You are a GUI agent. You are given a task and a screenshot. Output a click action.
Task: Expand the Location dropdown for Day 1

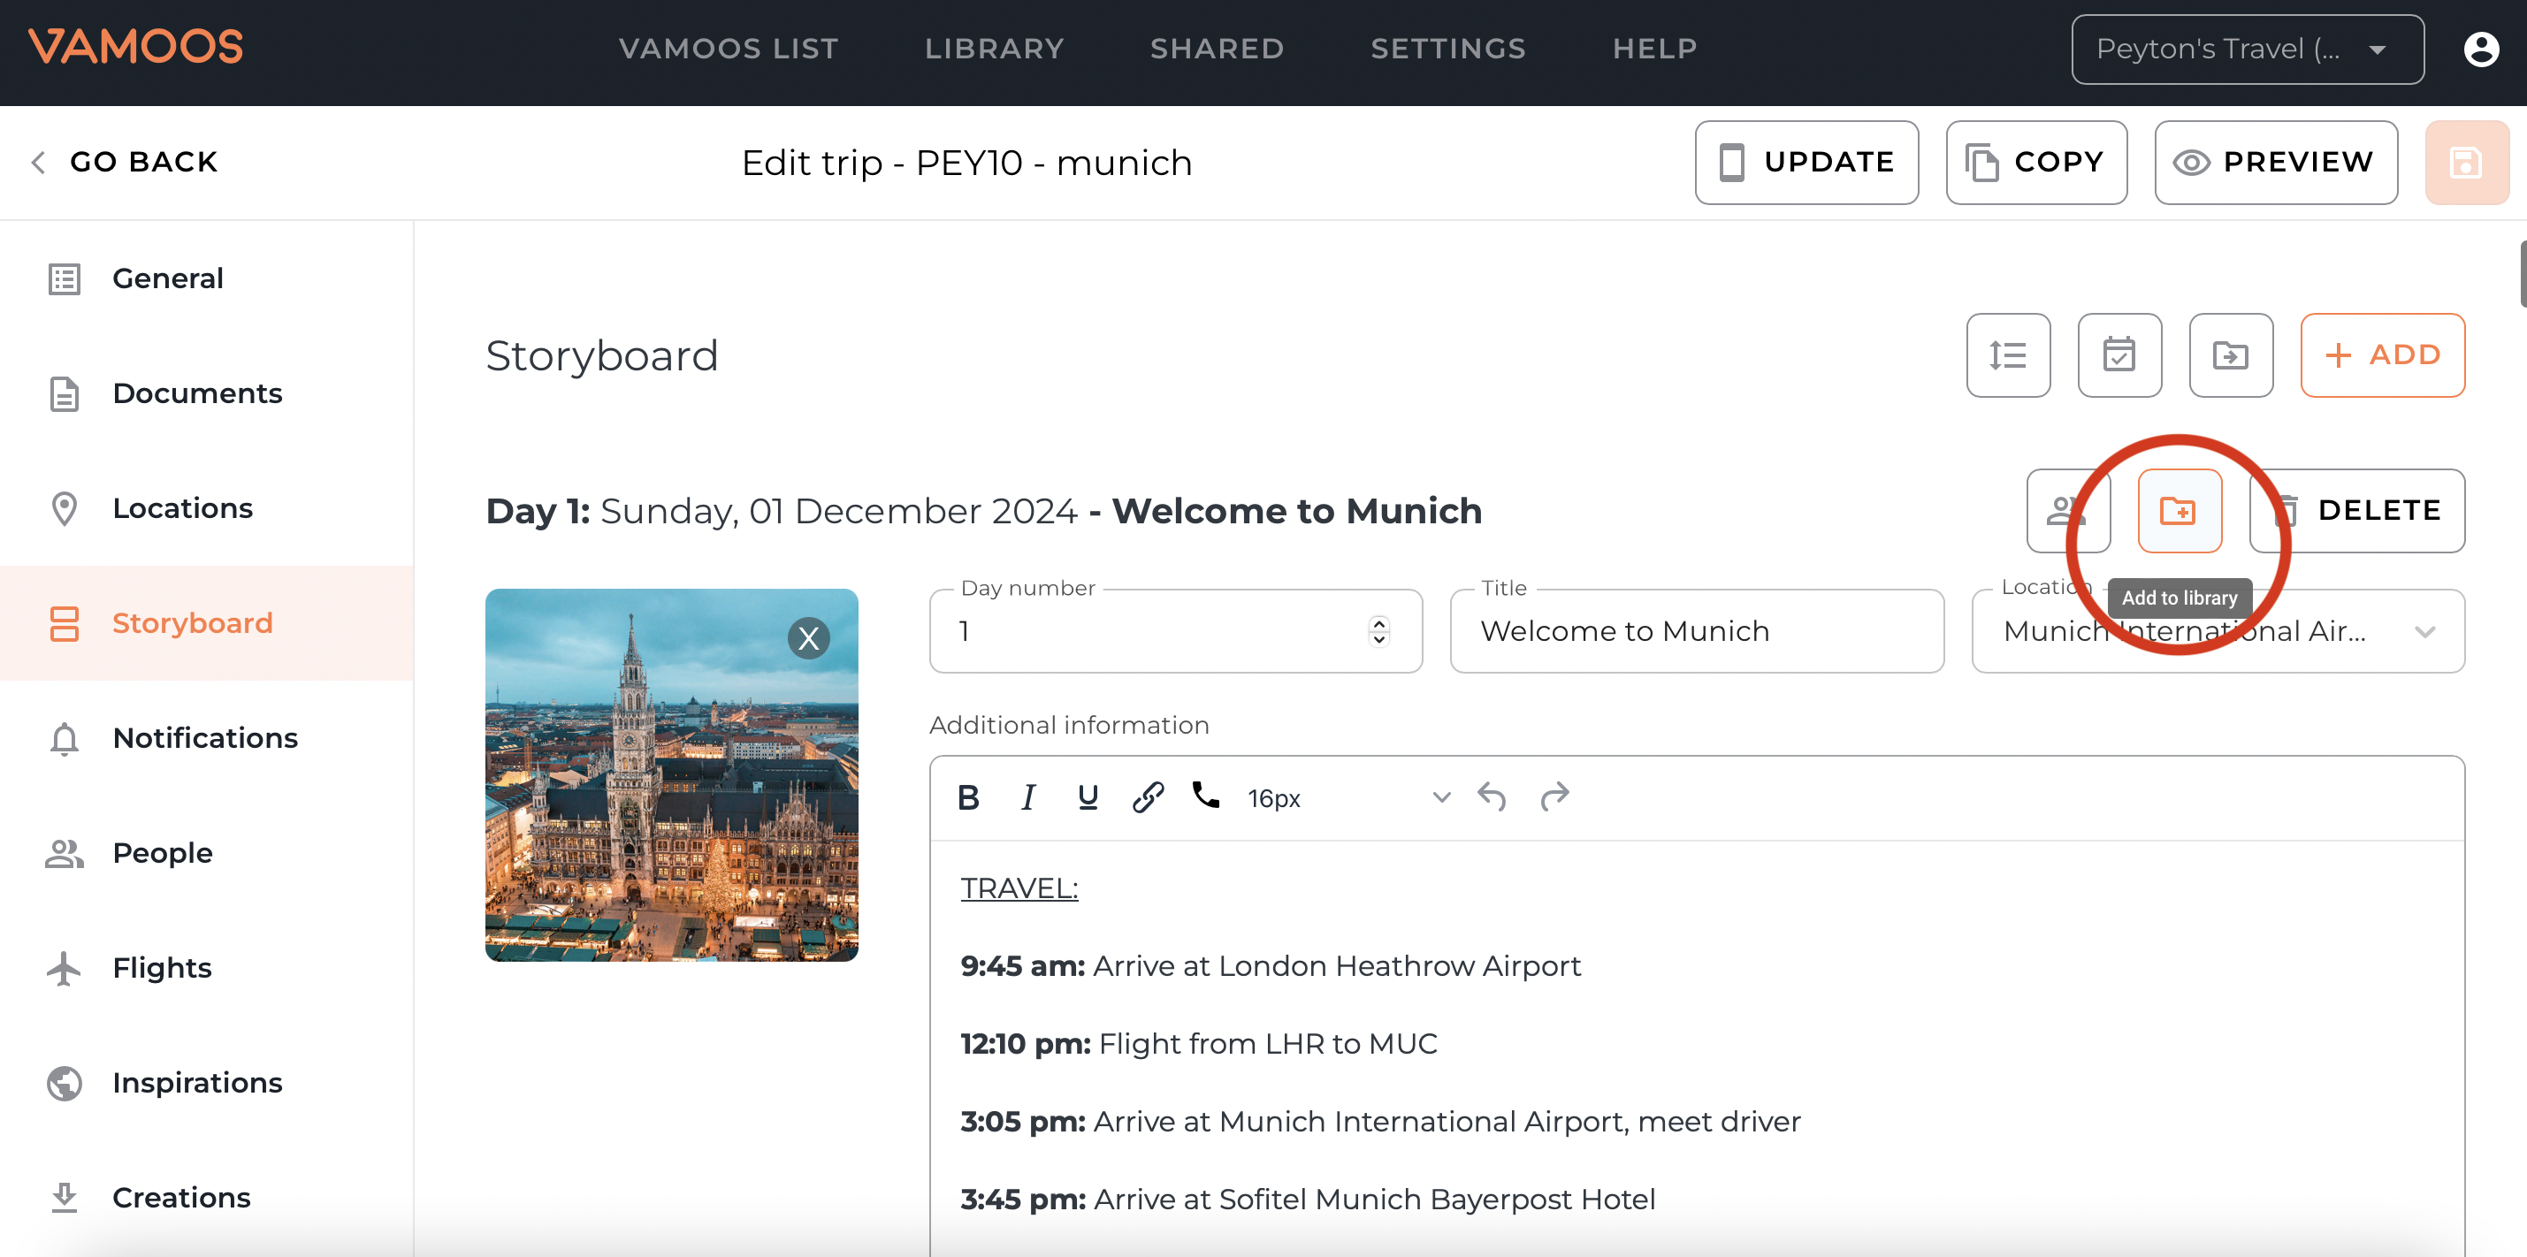[x=2424, y=631]
